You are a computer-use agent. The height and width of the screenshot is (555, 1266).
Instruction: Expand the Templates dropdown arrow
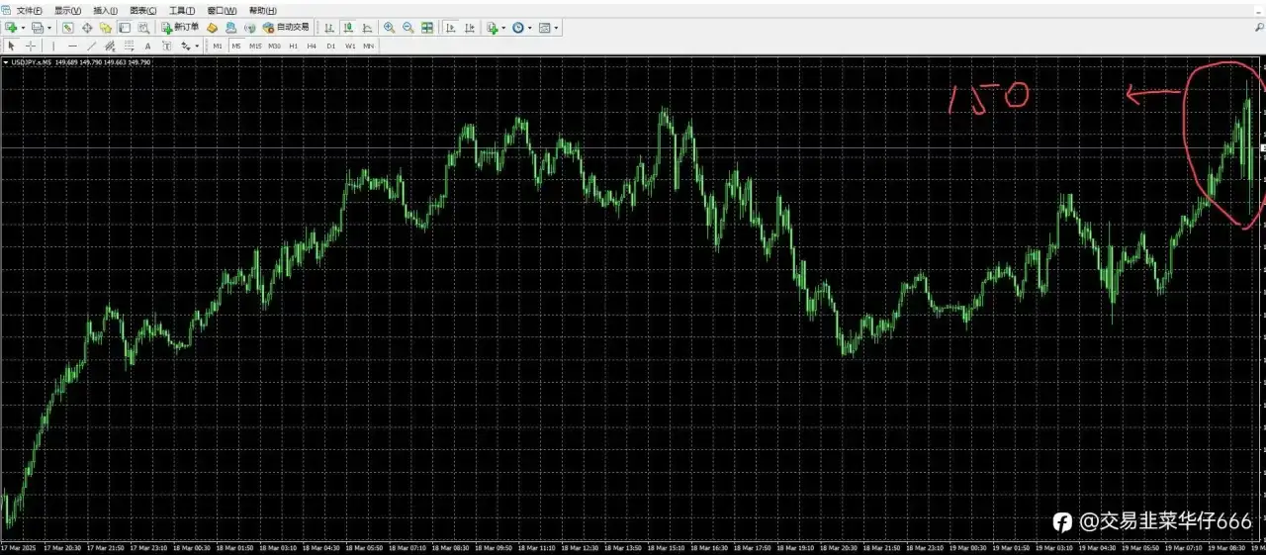[556, 28]
